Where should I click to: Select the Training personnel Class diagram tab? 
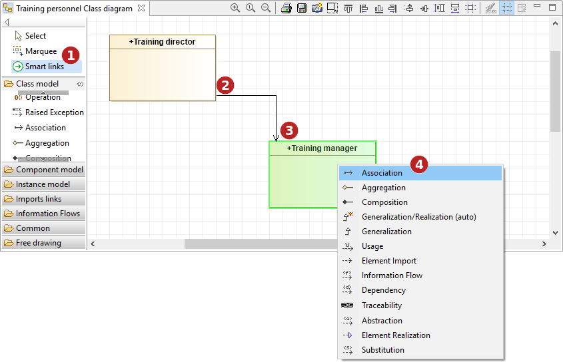tap(74, 8)
